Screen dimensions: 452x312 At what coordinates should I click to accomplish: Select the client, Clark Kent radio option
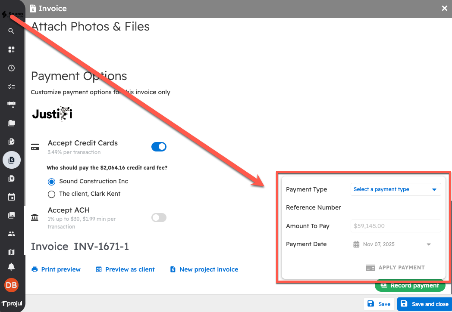point(52,194)
